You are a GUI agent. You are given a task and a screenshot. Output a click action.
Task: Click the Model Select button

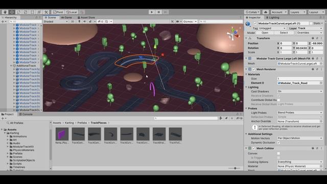pos(284,33)
